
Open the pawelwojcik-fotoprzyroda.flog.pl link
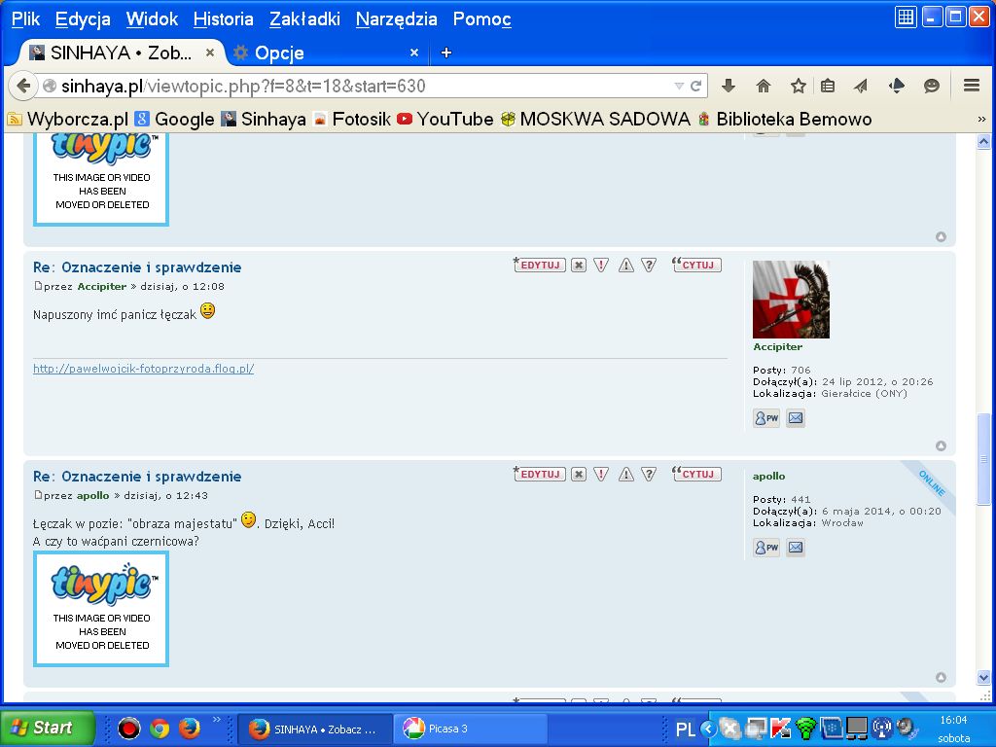pos(143,369)
